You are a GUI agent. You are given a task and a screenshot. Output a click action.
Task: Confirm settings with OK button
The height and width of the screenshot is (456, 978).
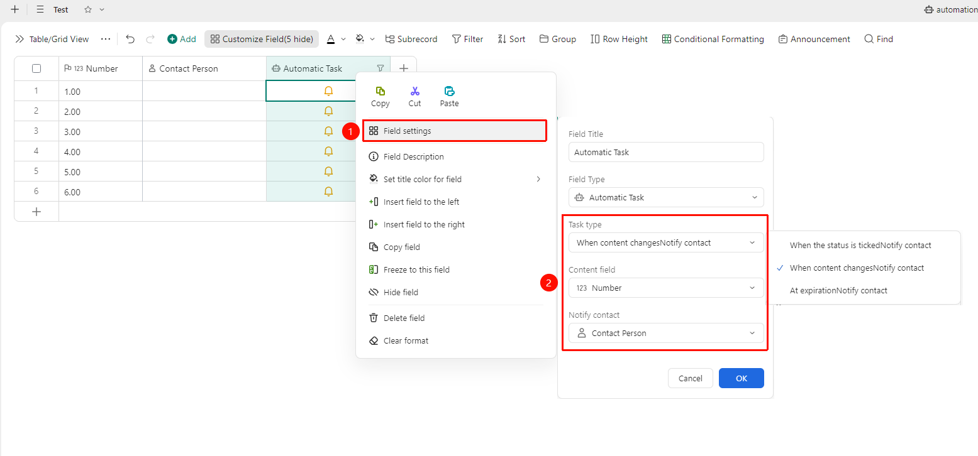pos(742,378)
